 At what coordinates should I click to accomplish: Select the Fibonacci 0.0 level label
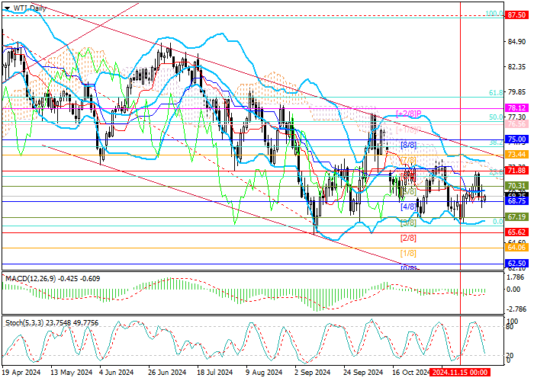tap(498, 222)
